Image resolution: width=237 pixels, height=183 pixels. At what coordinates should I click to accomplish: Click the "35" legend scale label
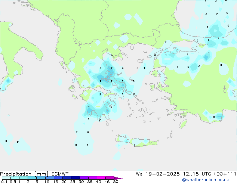tap(90, 182)
